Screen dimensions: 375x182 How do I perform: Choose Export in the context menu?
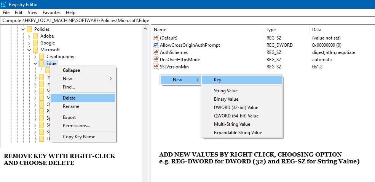click(x=83, y=117)
